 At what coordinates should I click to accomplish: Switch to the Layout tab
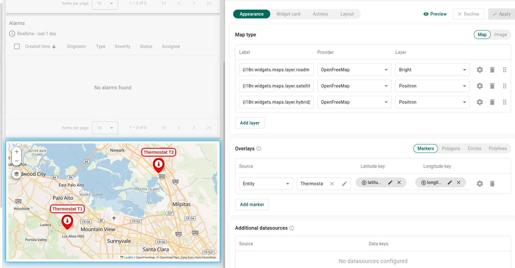point(347,14)
